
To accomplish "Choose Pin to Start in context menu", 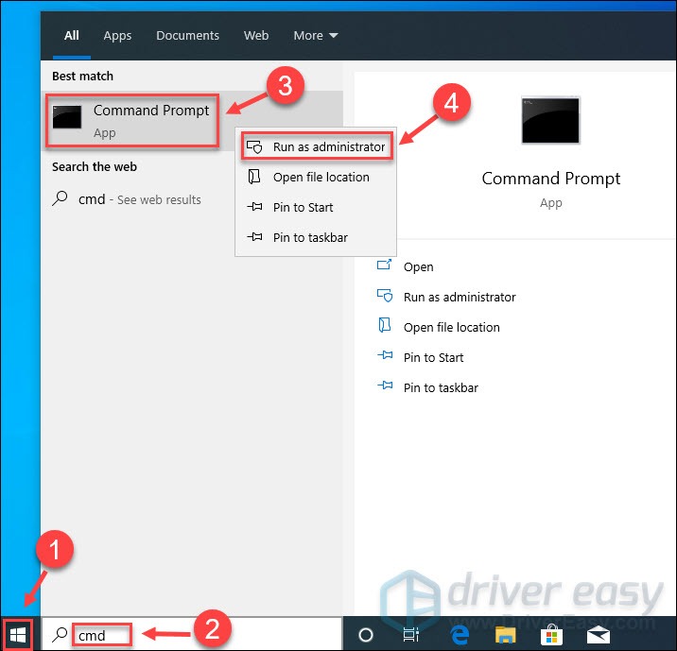I will (303, 207).
